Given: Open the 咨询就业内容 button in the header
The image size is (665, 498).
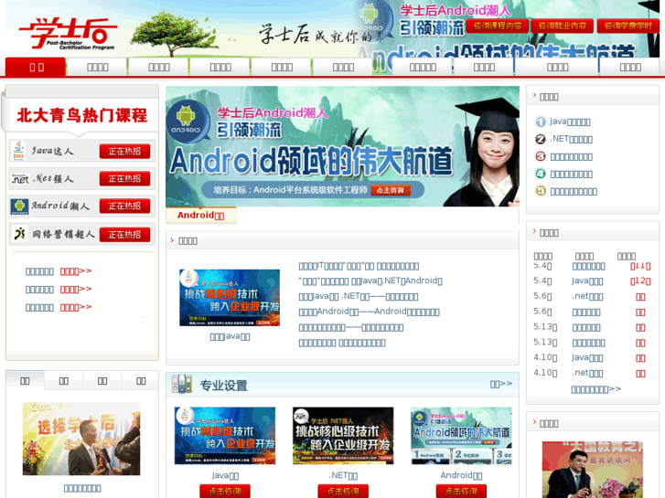Looking at the screenshot, I should click(562, 26).
